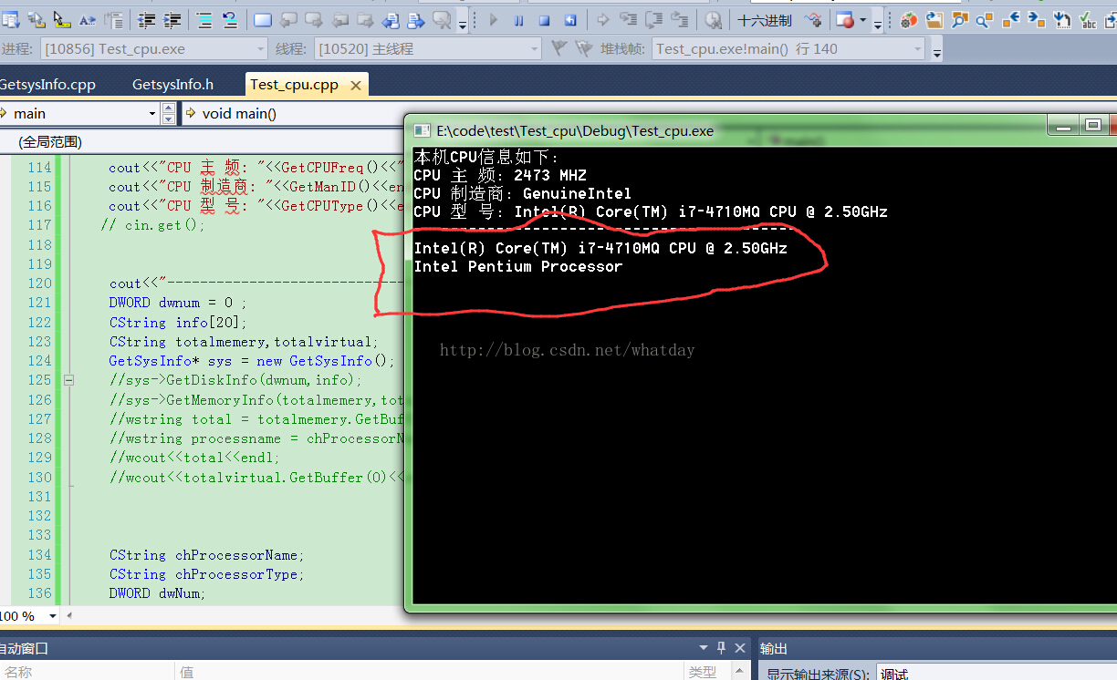Click the Show Only Flagged Threads icon
This screenshot has width=1117, height=680.
pos(584,49)
